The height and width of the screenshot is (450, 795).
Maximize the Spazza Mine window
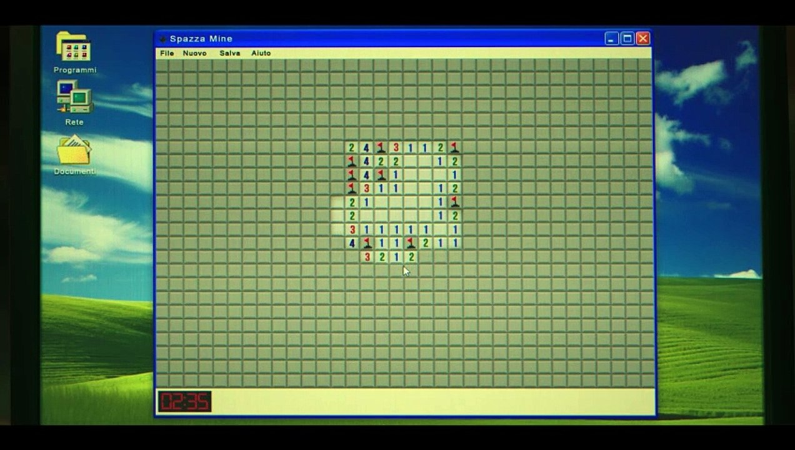(627, 39)
